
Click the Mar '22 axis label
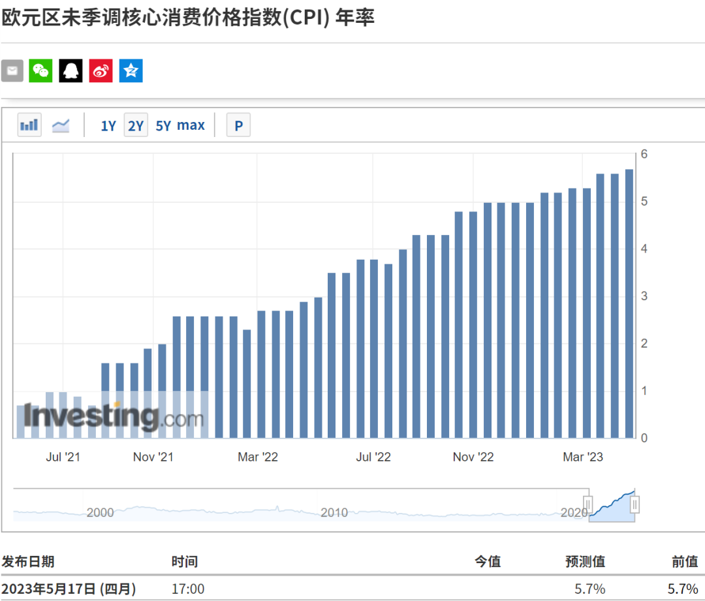tap(258, 457)
